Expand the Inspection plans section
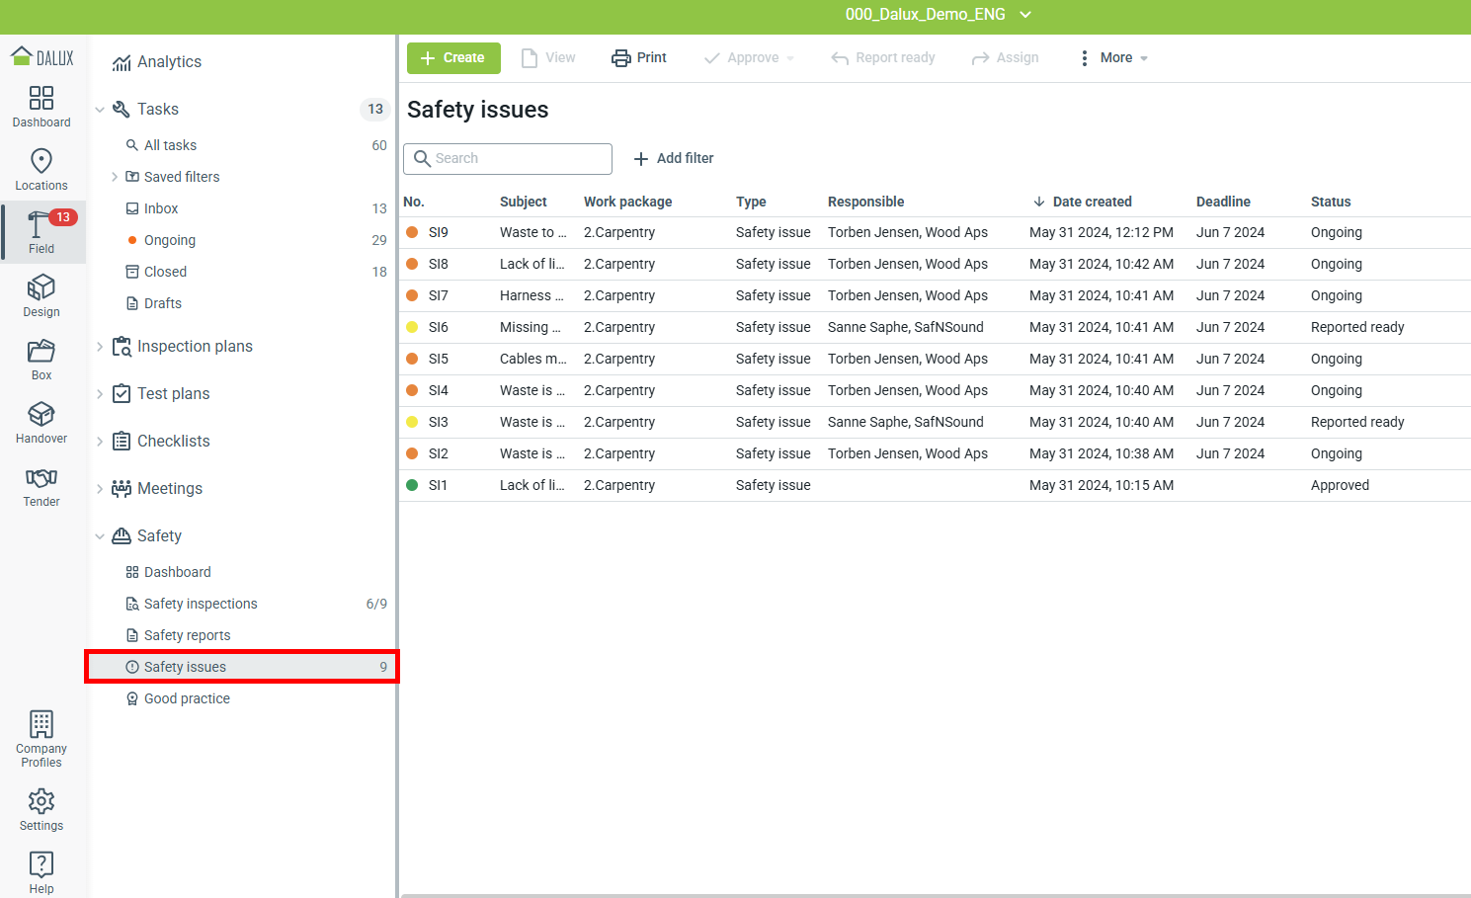The image size is (1471, 898). click(x=100, y=347)
